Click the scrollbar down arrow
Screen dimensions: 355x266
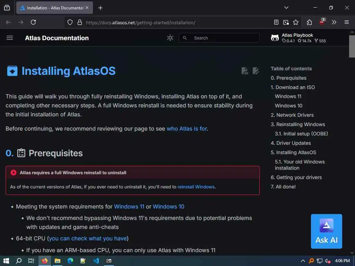[352, 253]
